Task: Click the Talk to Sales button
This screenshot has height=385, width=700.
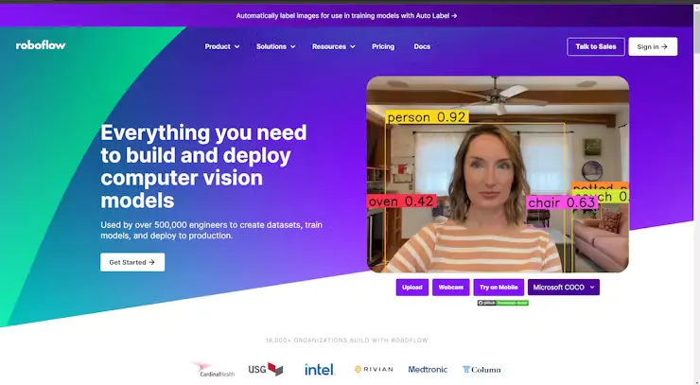Action: pyautogui.click(x=596, y=46)
